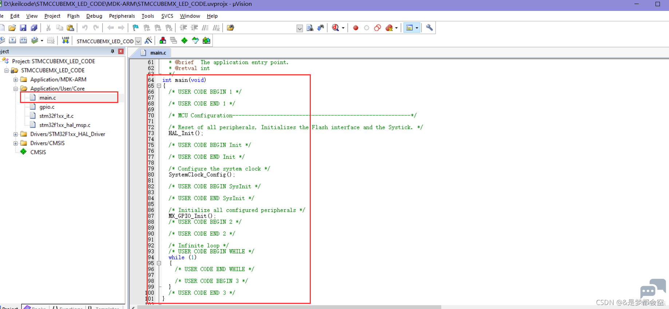Toggle insert breakpoint red circle
Viewport: 669px width, 309px height.
pyautogui.click(x=356, y=28)
